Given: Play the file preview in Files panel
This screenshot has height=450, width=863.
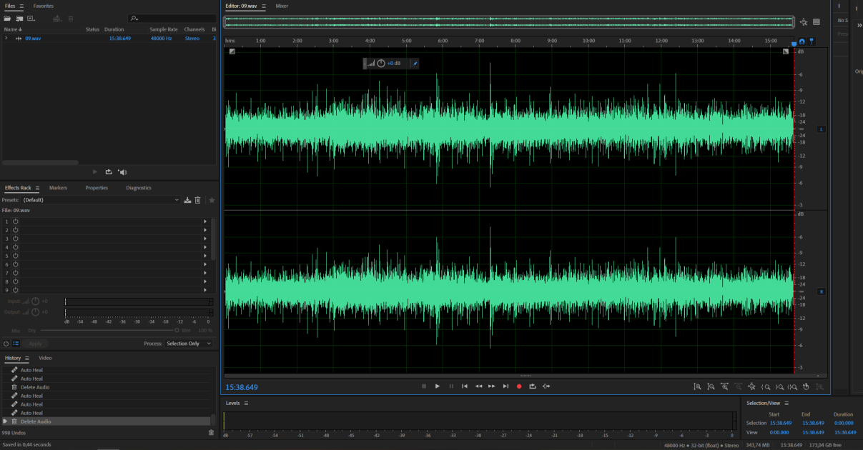Looking at the screenshot, I should pos(96,172).
